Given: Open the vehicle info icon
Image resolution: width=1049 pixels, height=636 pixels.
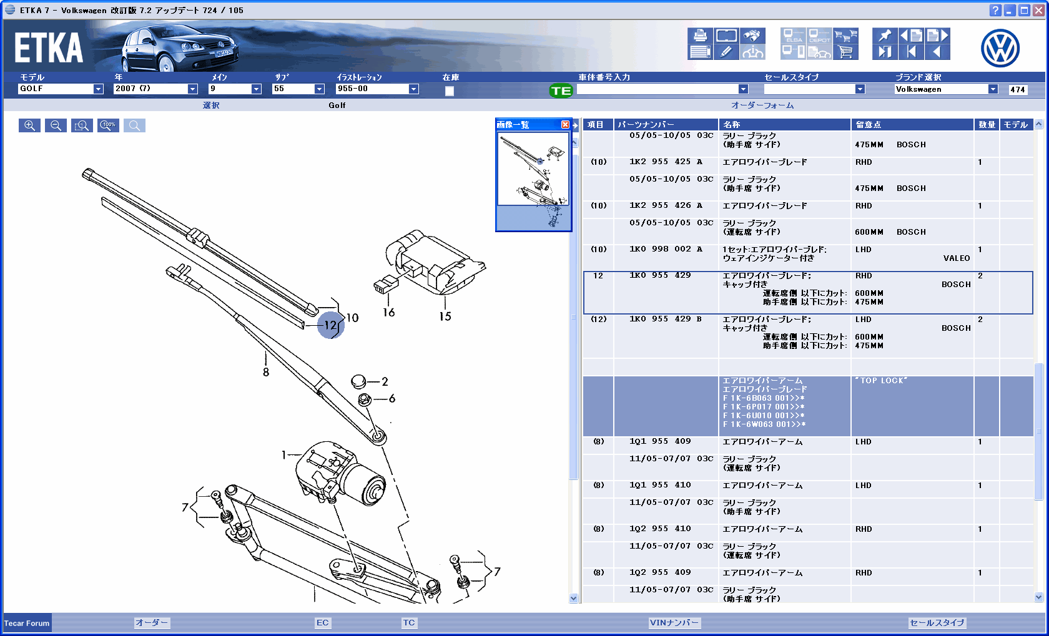Looking at the screenshot, I should point(752,52).
